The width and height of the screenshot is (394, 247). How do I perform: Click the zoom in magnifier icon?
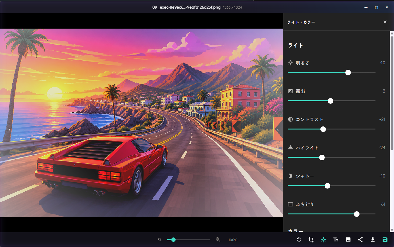coord(218,240)
